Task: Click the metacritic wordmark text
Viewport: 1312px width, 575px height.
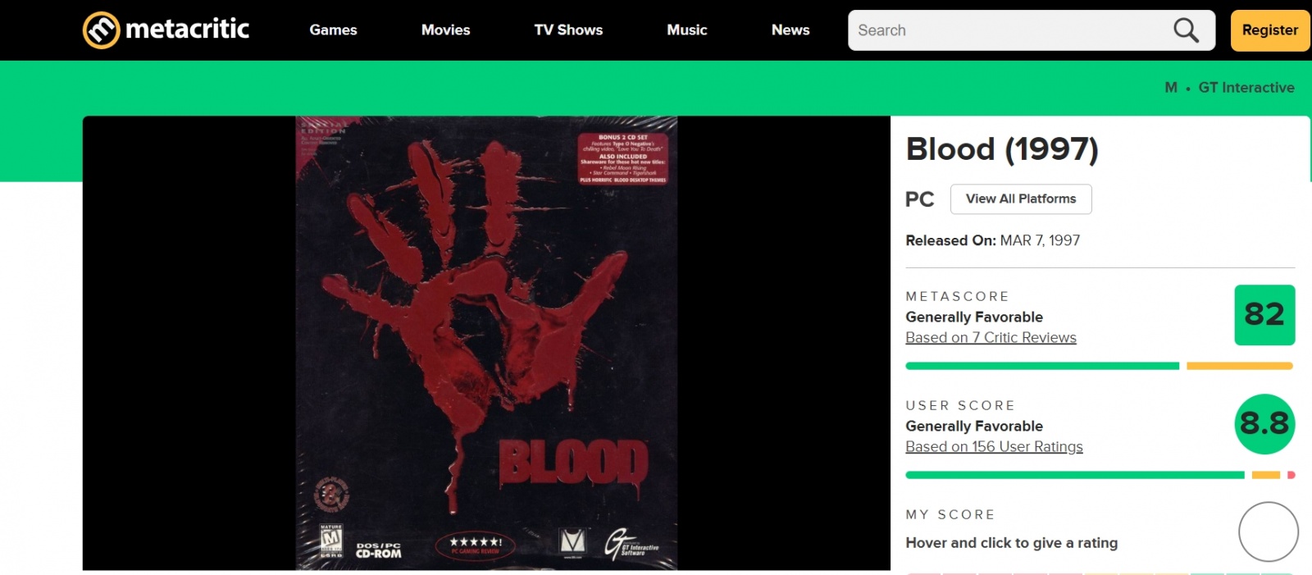Action: click(x=187, y=30)
